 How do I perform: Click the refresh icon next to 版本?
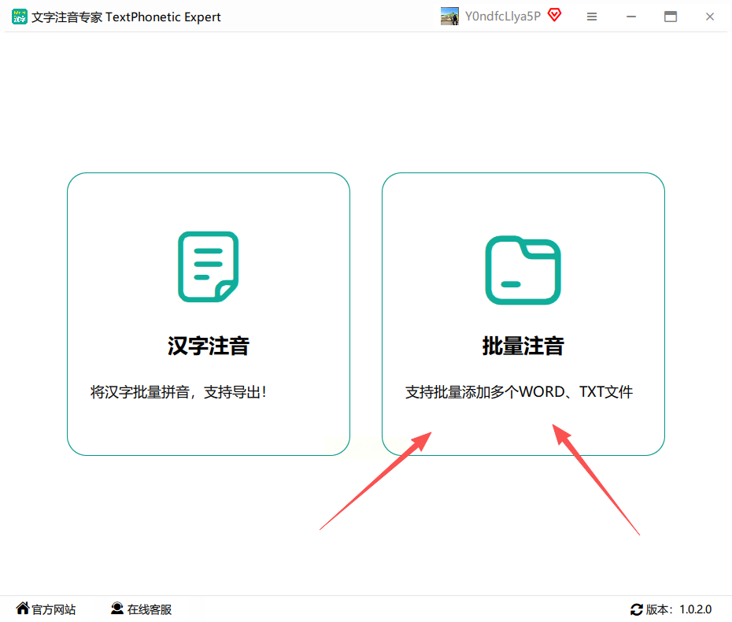636,609
